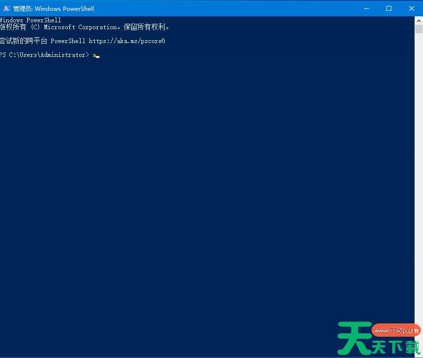Open the PowerShell system menu icon
This screenshot has width=423, height=358.
6,8
